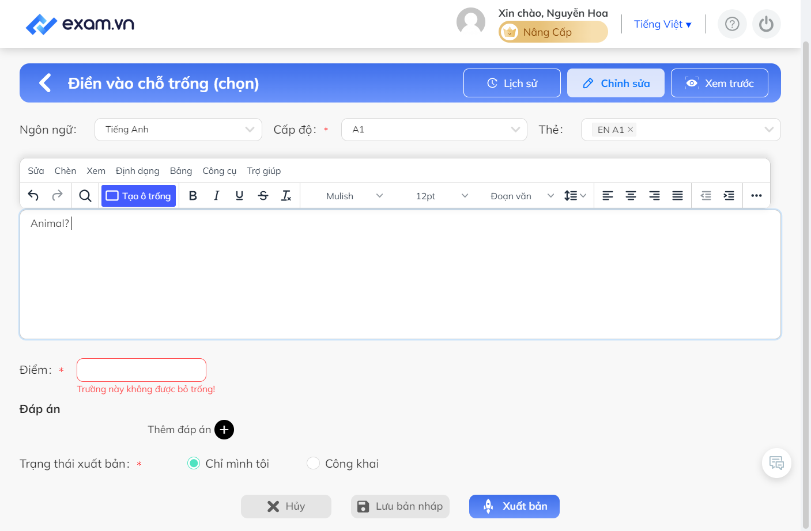Apply strikethrough formatting

click(263, 196)
